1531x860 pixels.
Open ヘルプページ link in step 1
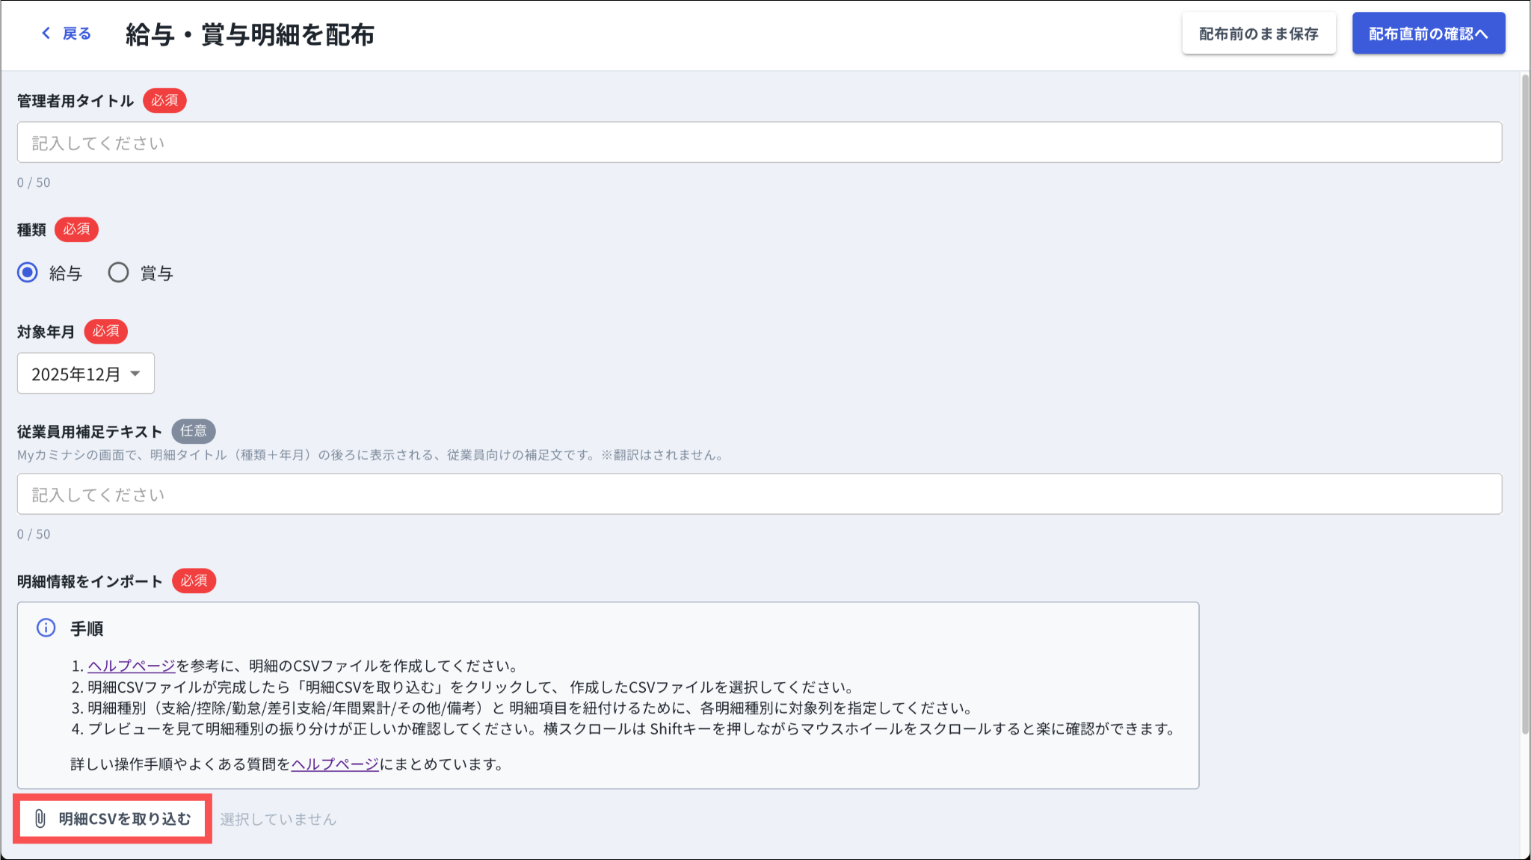132,666
